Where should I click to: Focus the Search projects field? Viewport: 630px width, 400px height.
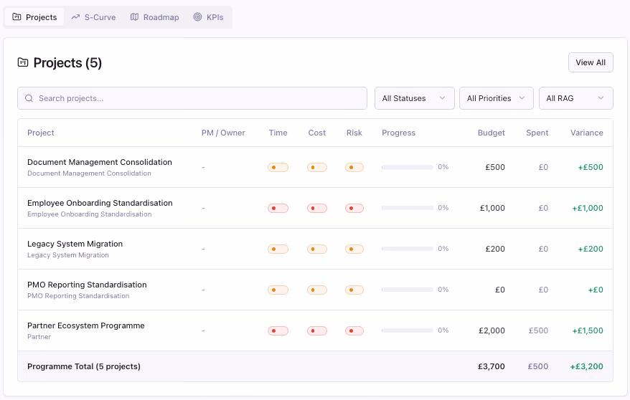tap(192, 98)
